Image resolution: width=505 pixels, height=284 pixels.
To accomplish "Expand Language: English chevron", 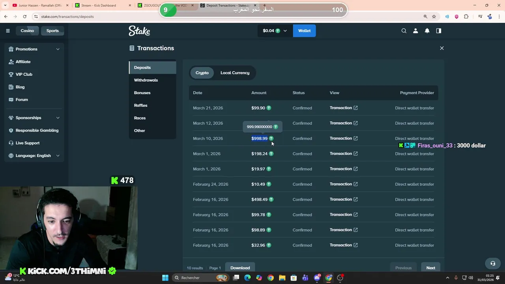I will 58,155.
